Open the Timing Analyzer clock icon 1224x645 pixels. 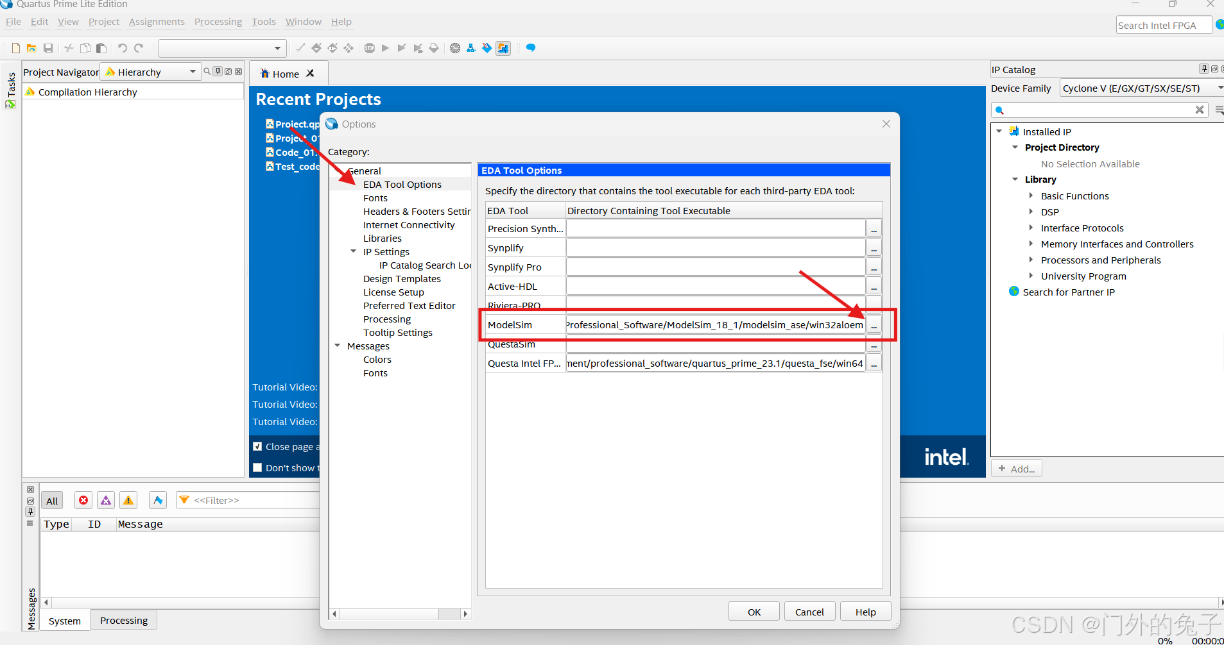(455, 48)
